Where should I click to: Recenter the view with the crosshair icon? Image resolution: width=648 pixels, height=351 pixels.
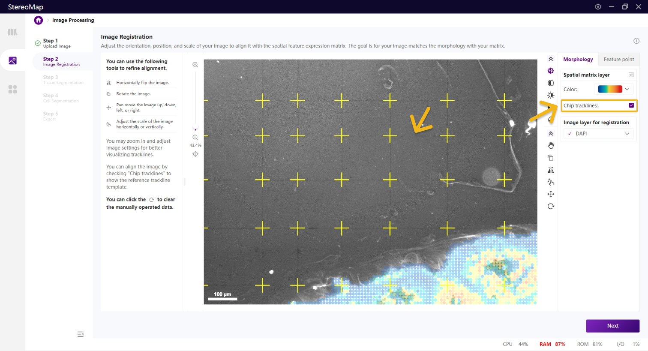pyautogui.click(x=195, y=154)
